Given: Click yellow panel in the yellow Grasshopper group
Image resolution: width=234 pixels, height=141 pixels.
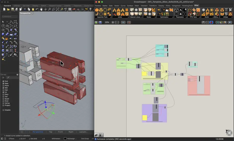Looking at the screenshot, I should tap(144, 74).
